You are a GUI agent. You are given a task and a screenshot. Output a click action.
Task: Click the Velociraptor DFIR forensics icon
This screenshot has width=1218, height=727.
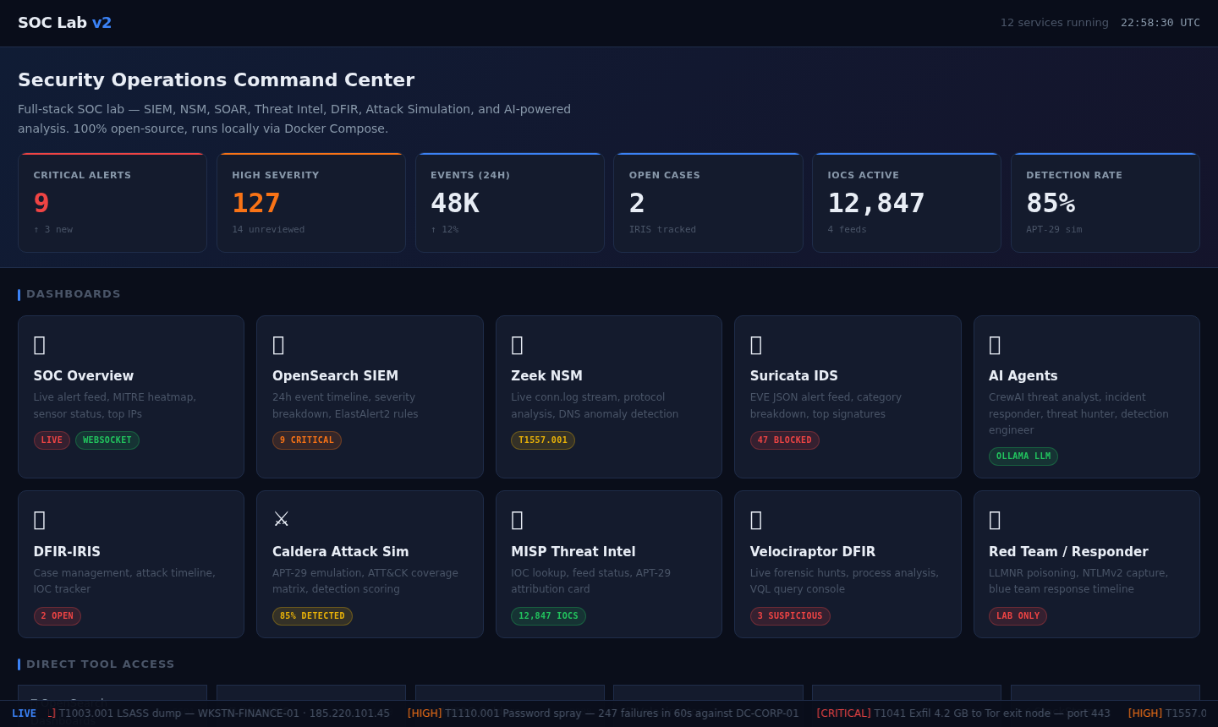(755, 520)
